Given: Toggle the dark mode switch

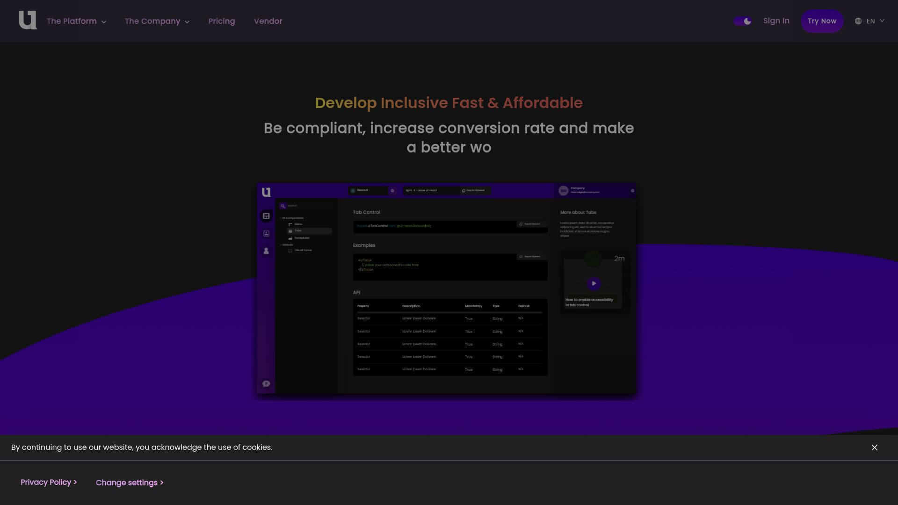Looking at the screenshot, I should tap(742, 21).
